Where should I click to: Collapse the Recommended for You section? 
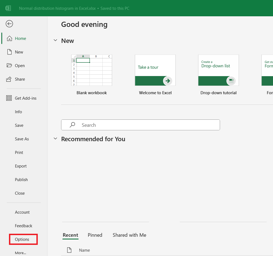coord(55,139)
